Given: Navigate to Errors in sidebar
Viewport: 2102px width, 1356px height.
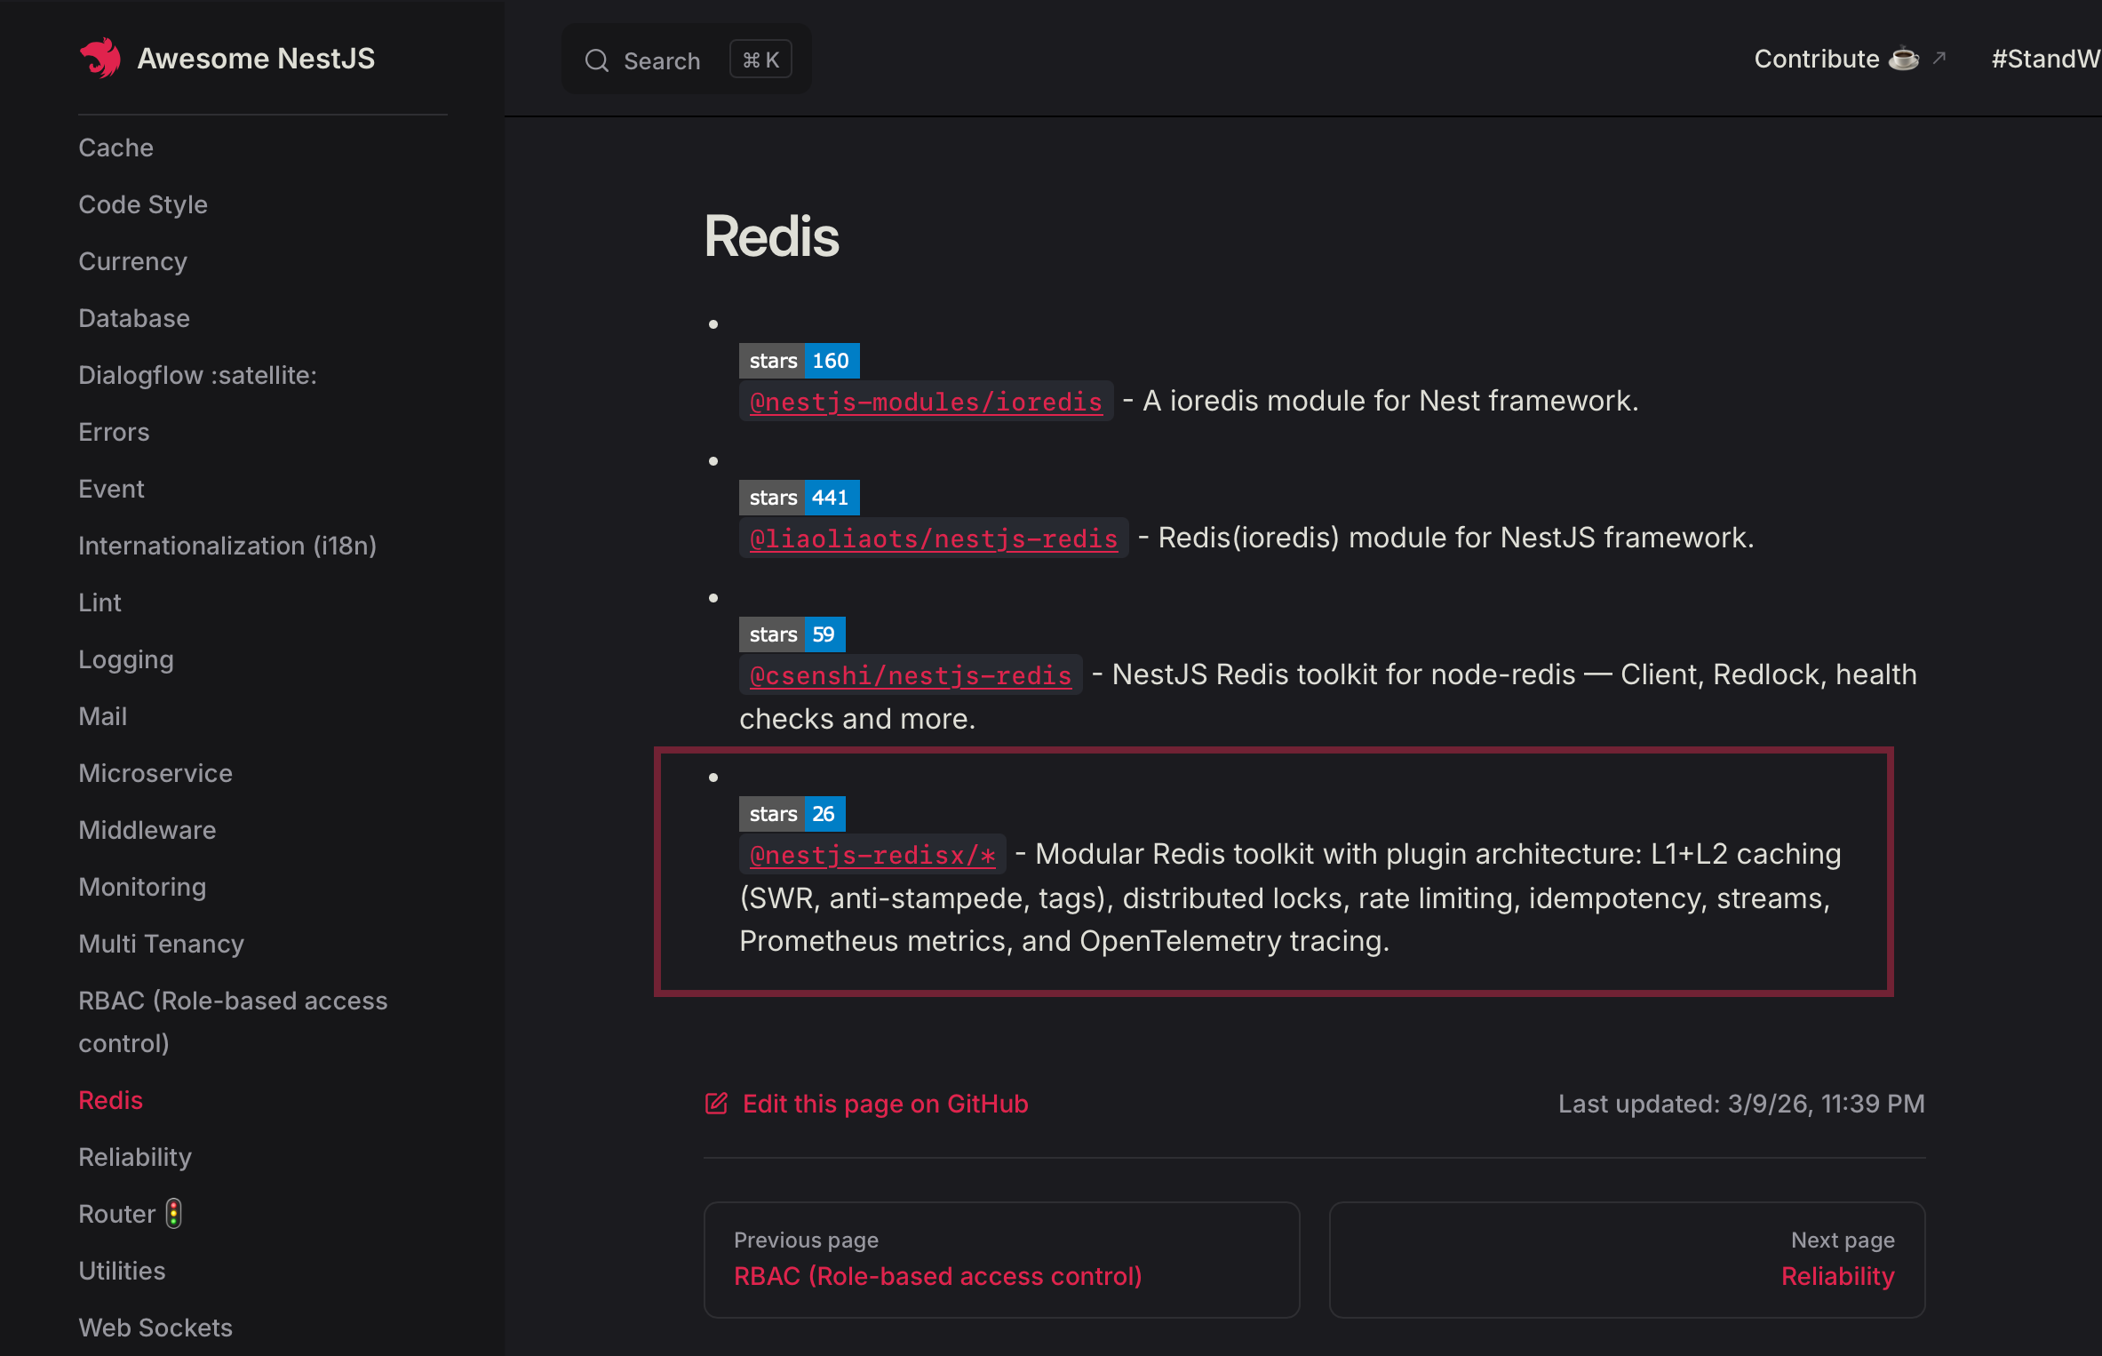Looking at the screenshot, I should pyautogui.click(x=114, y=432).
